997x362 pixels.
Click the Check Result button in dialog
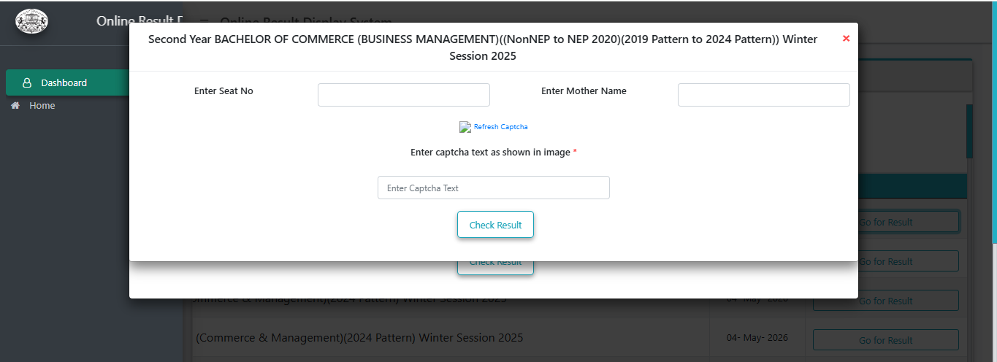[x=495, y=225]
